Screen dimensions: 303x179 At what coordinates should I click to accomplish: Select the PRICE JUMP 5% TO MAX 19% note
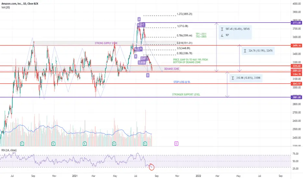(x=190, y=61)
